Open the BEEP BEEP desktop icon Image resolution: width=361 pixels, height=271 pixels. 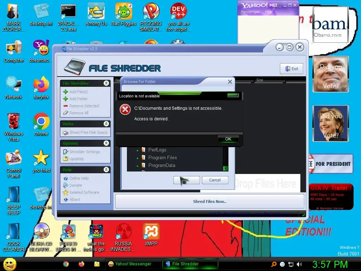pos(14,200)
